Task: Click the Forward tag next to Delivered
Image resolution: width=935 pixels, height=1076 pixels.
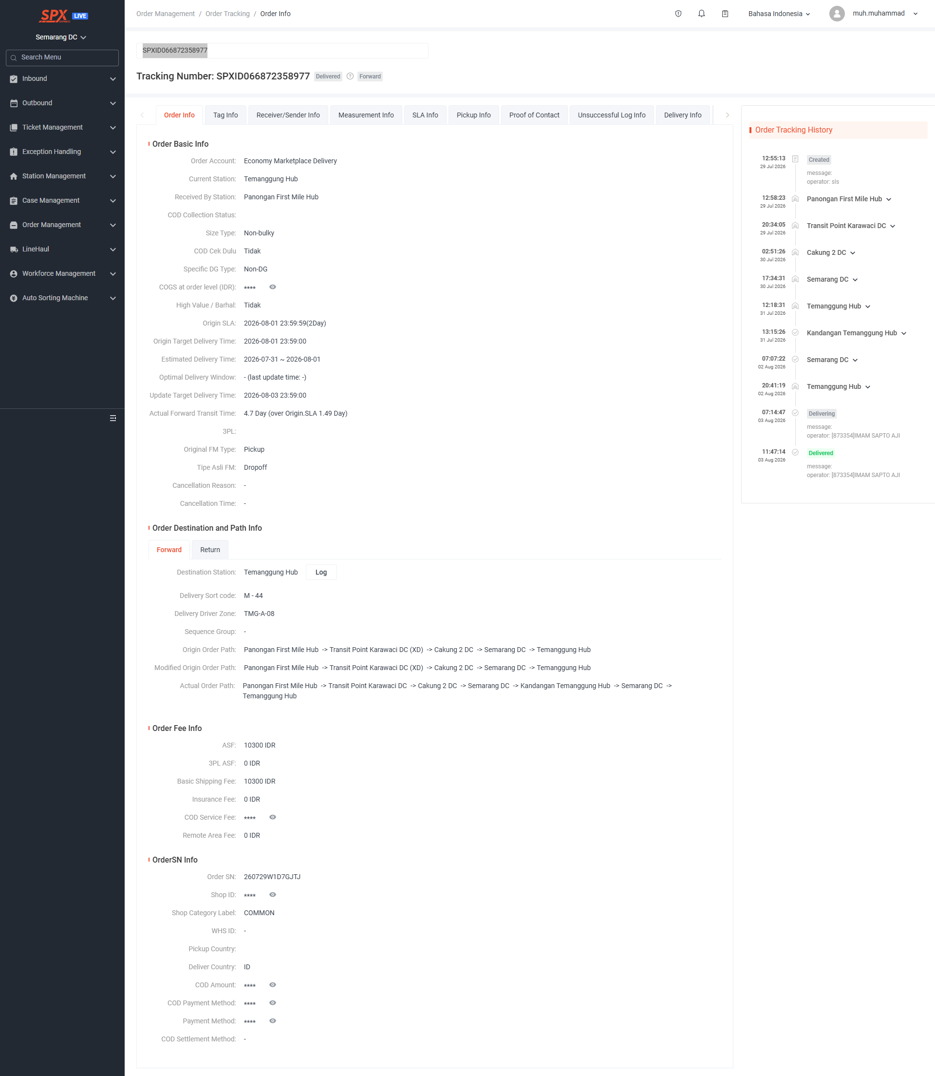Action: pyautogui.click(x=370, y=76)
